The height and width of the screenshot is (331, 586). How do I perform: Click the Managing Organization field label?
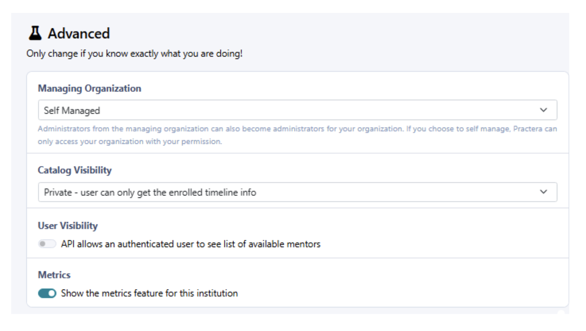(90, 88)
